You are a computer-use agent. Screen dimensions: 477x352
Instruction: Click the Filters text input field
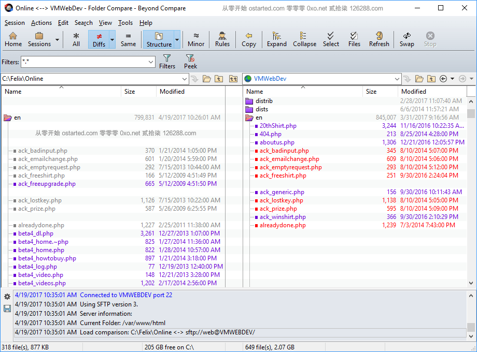pyautogui.click(x=85, y=62)
